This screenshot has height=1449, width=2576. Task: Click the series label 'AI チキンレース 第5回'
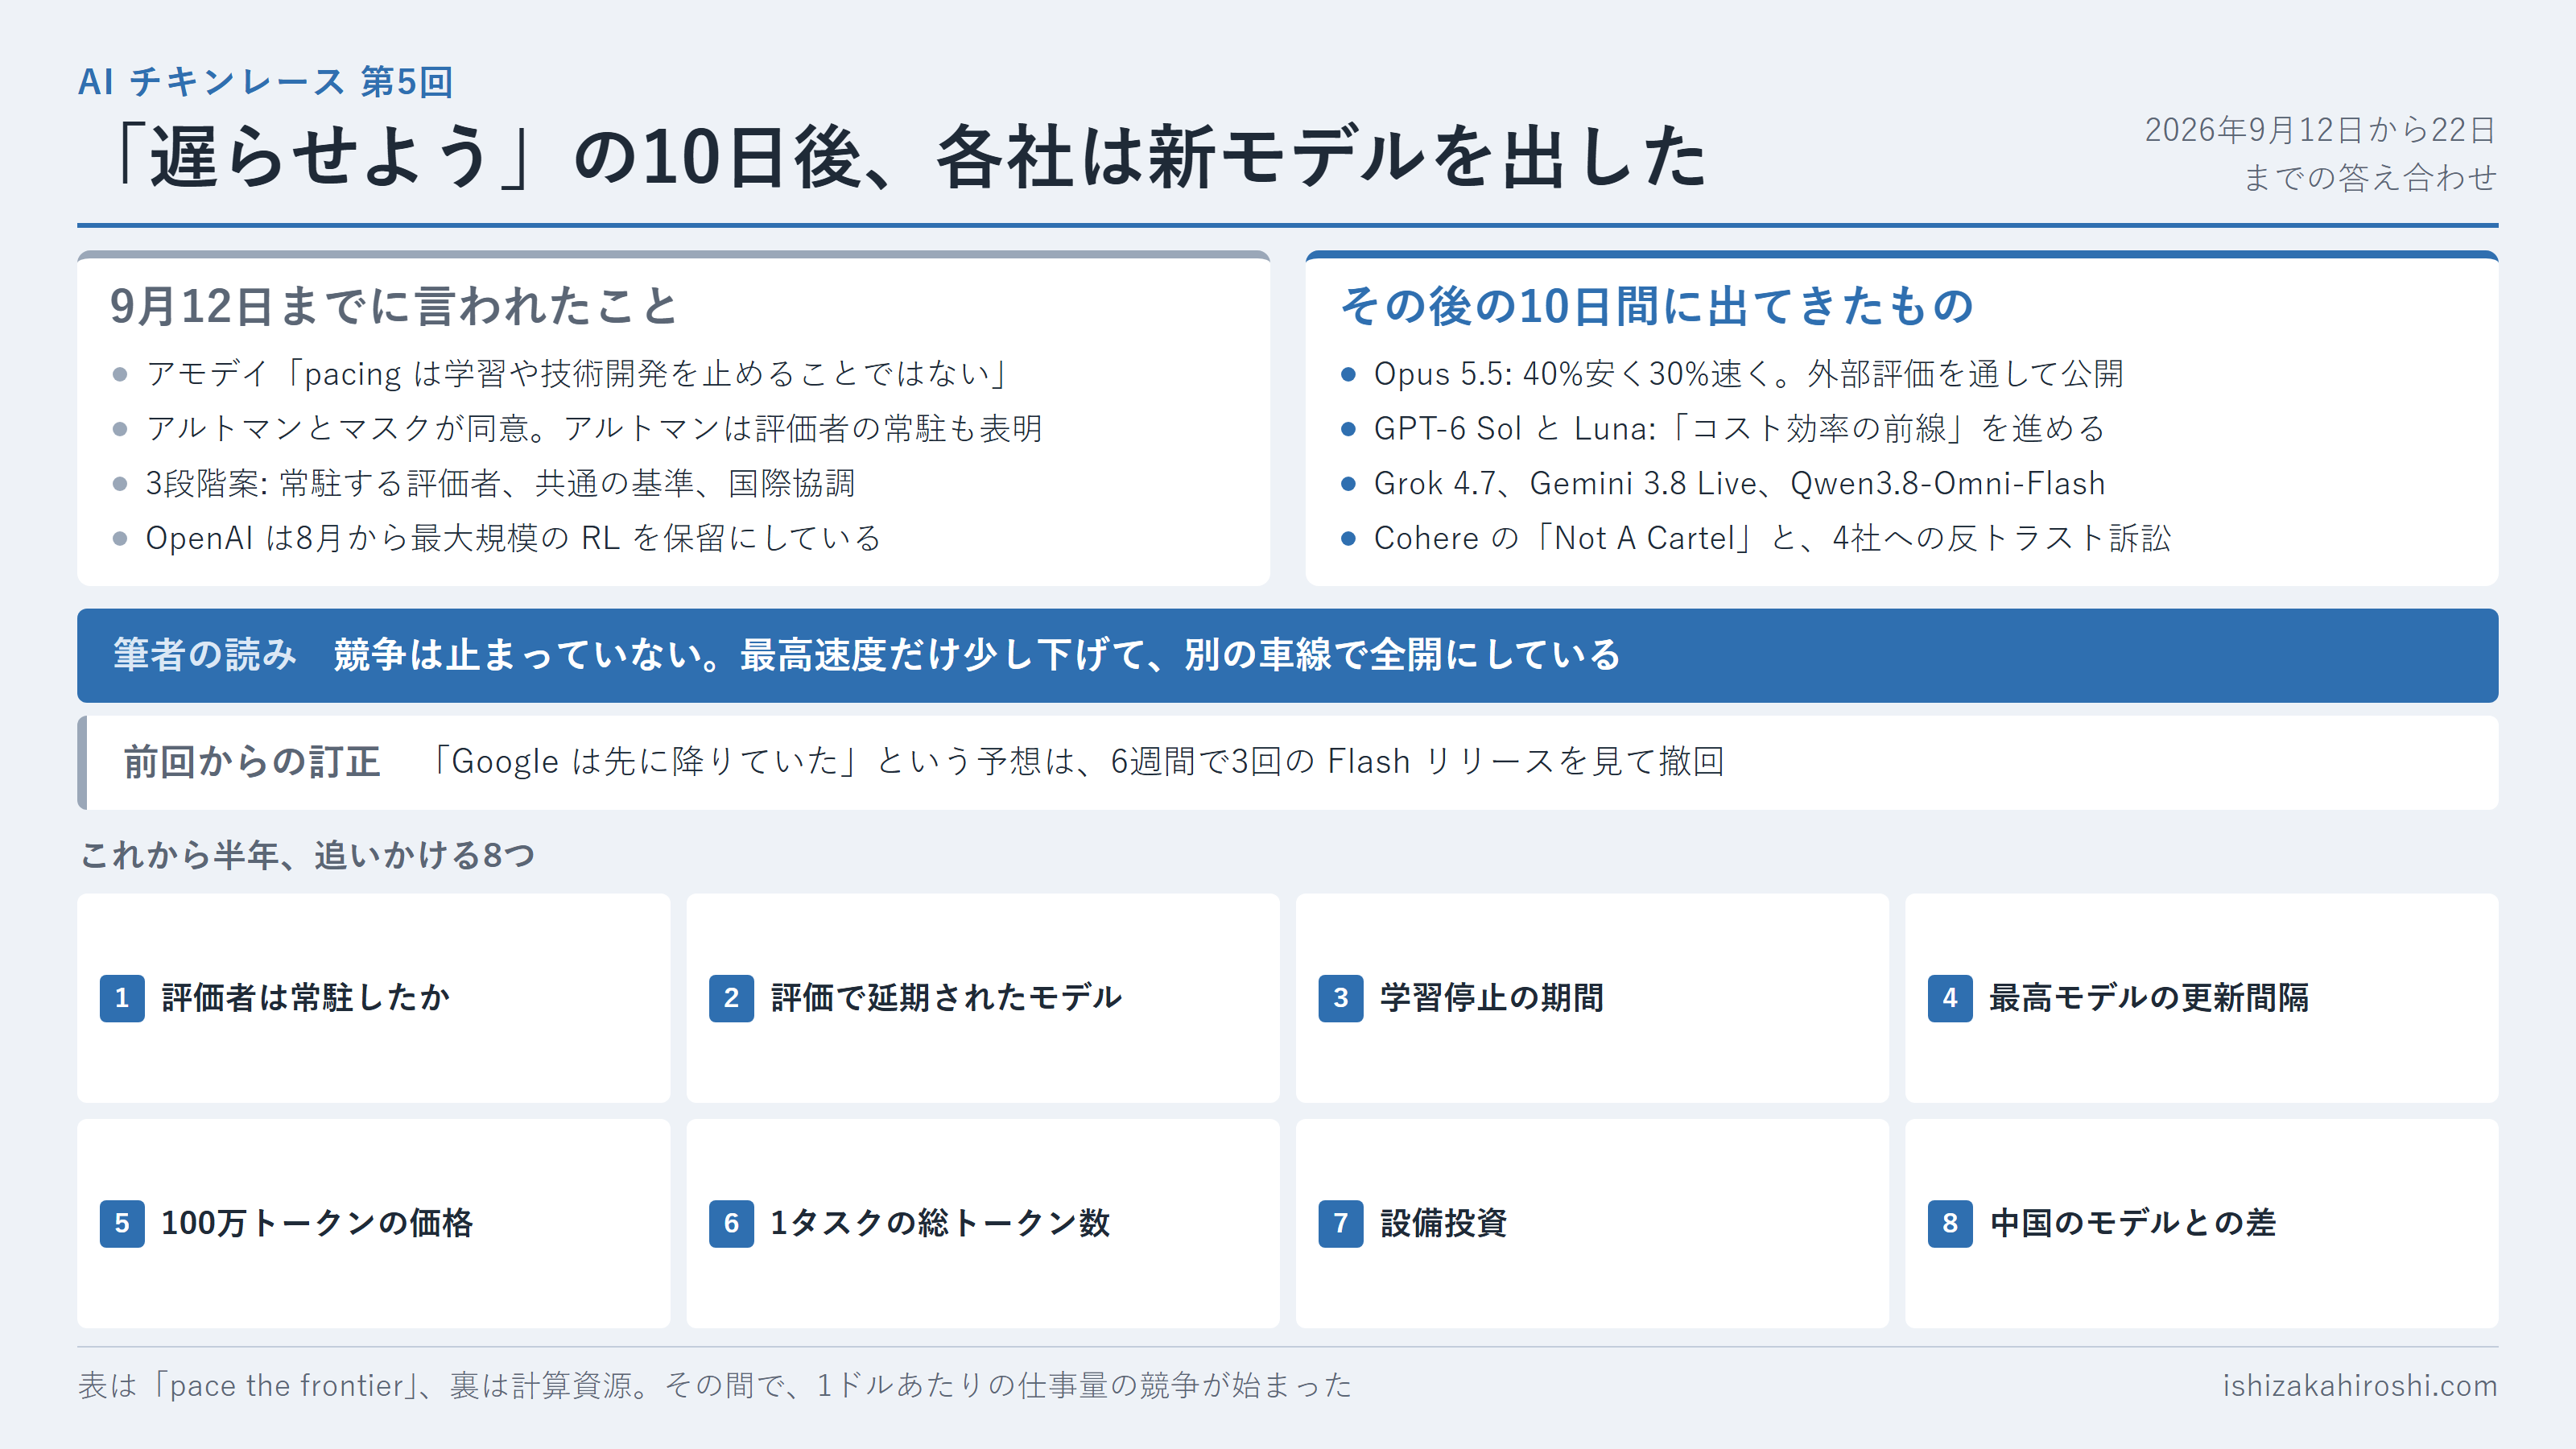265,82
